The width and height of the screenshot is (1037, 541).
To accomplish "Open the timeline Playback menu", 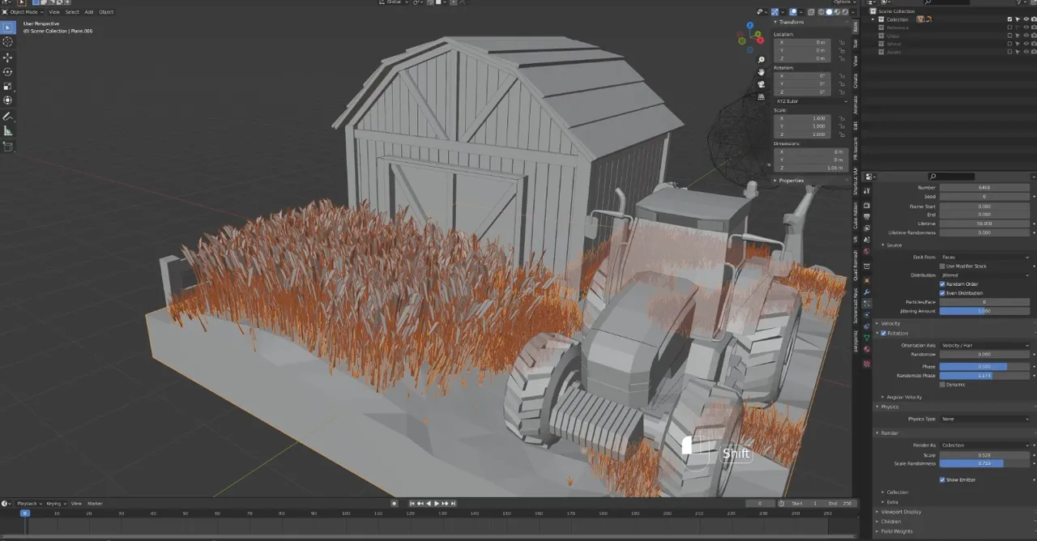I will click(28, 504).
